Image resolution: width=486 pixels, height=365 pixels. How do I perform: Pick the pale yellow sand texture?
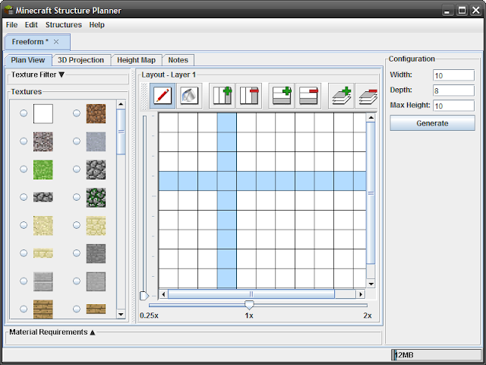coord(43,226)
